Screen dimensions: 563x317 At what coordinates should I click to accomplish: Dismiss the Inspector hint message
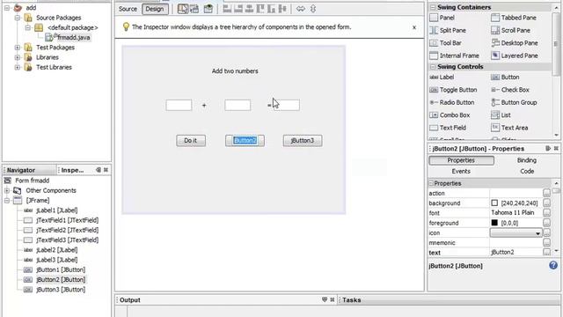tap(414, 27)
